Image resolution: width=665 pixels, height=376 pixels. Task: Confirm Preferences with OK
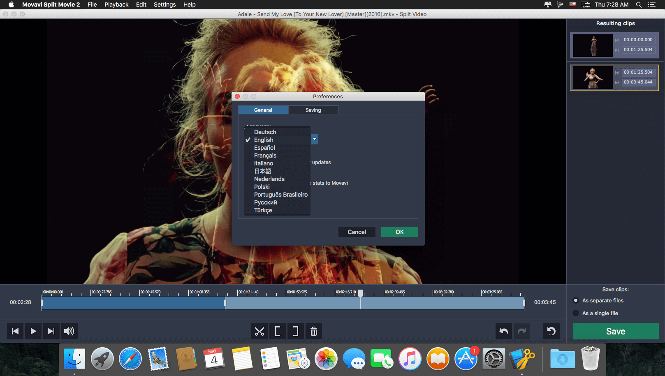click(400, 232)
